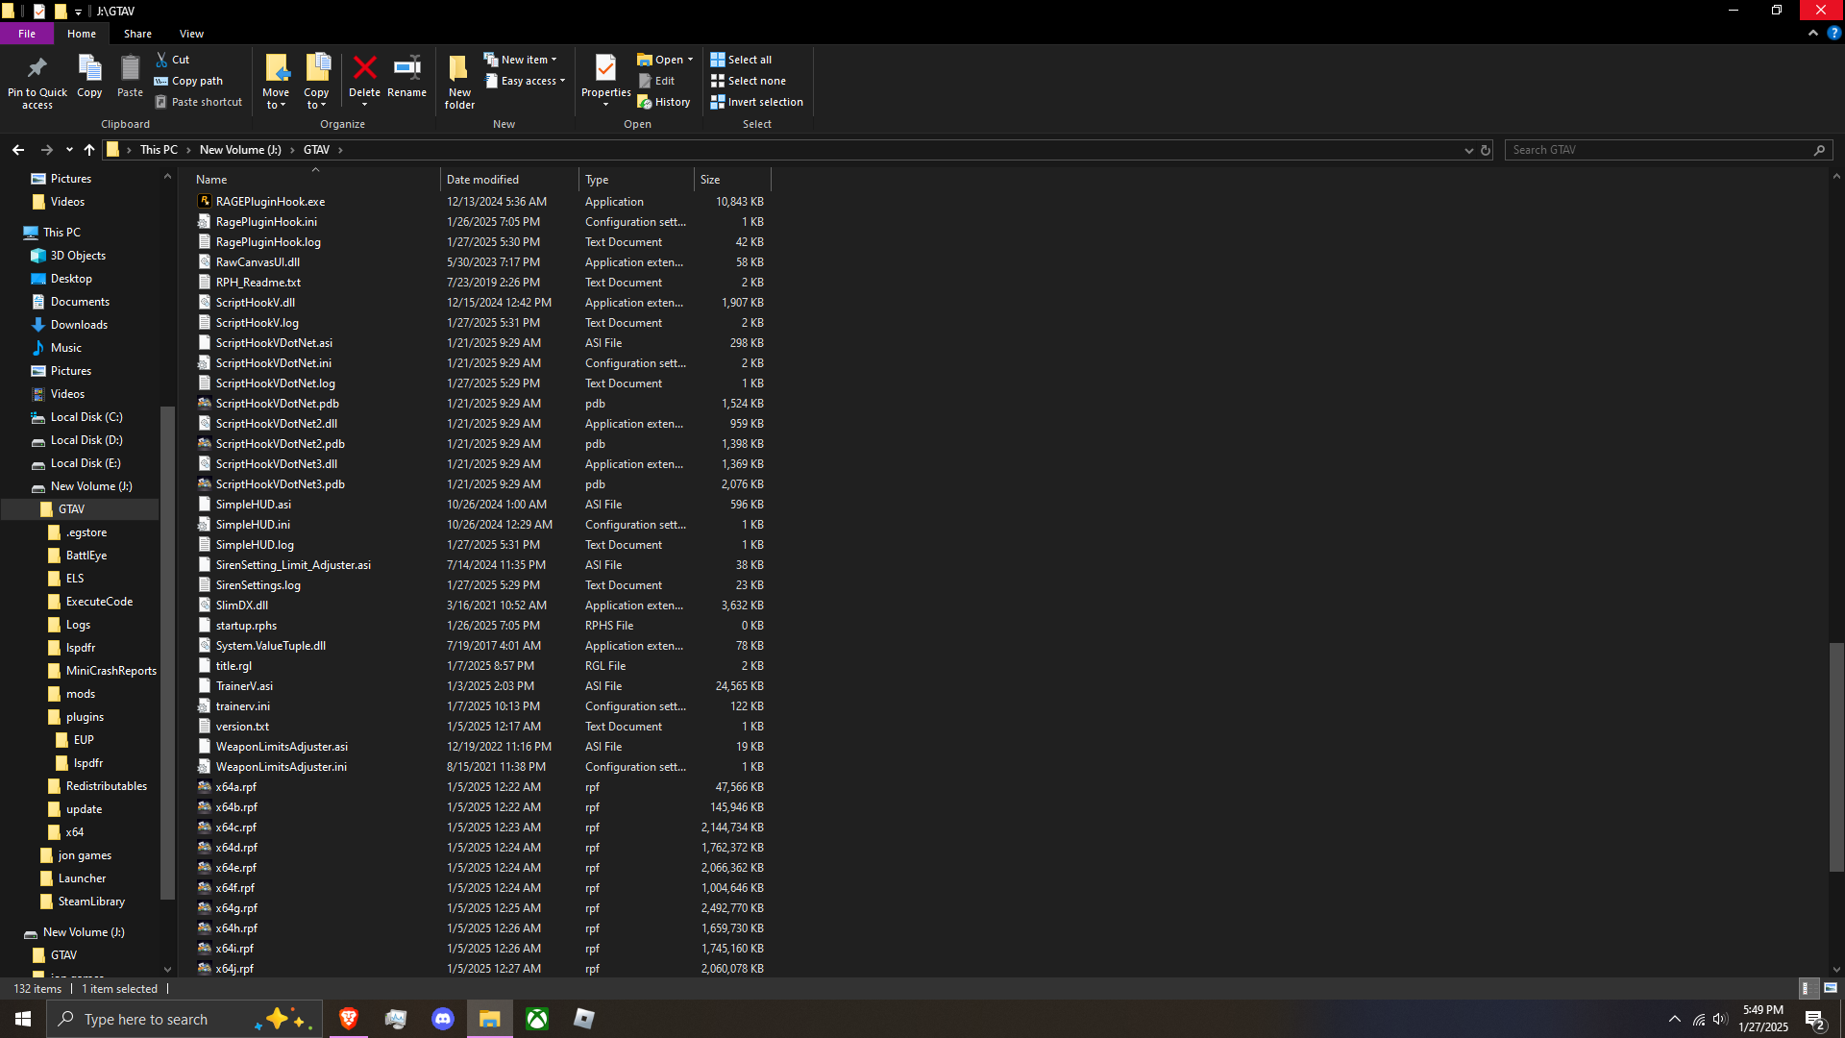Click the Copy path button

point(189,81)
